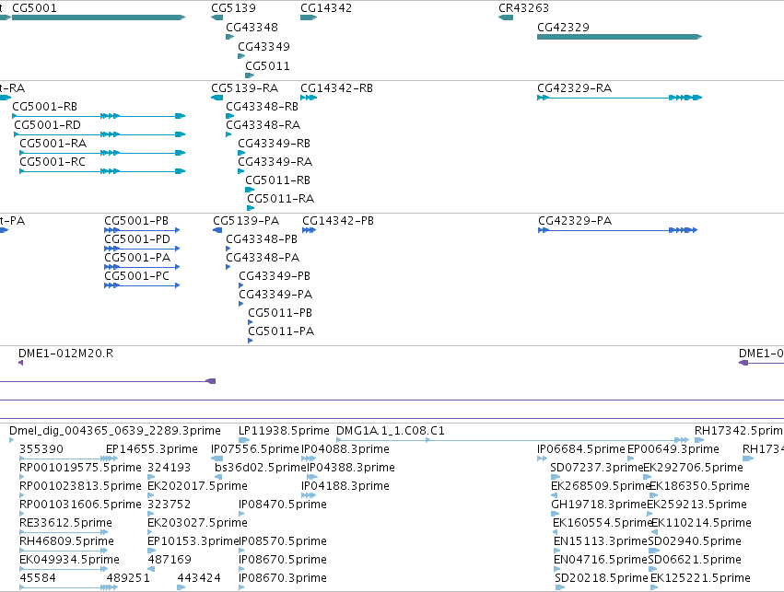784x592 pixels.
Task: Click the IP08470.5prime EST
Action: [x=241, y=514]
